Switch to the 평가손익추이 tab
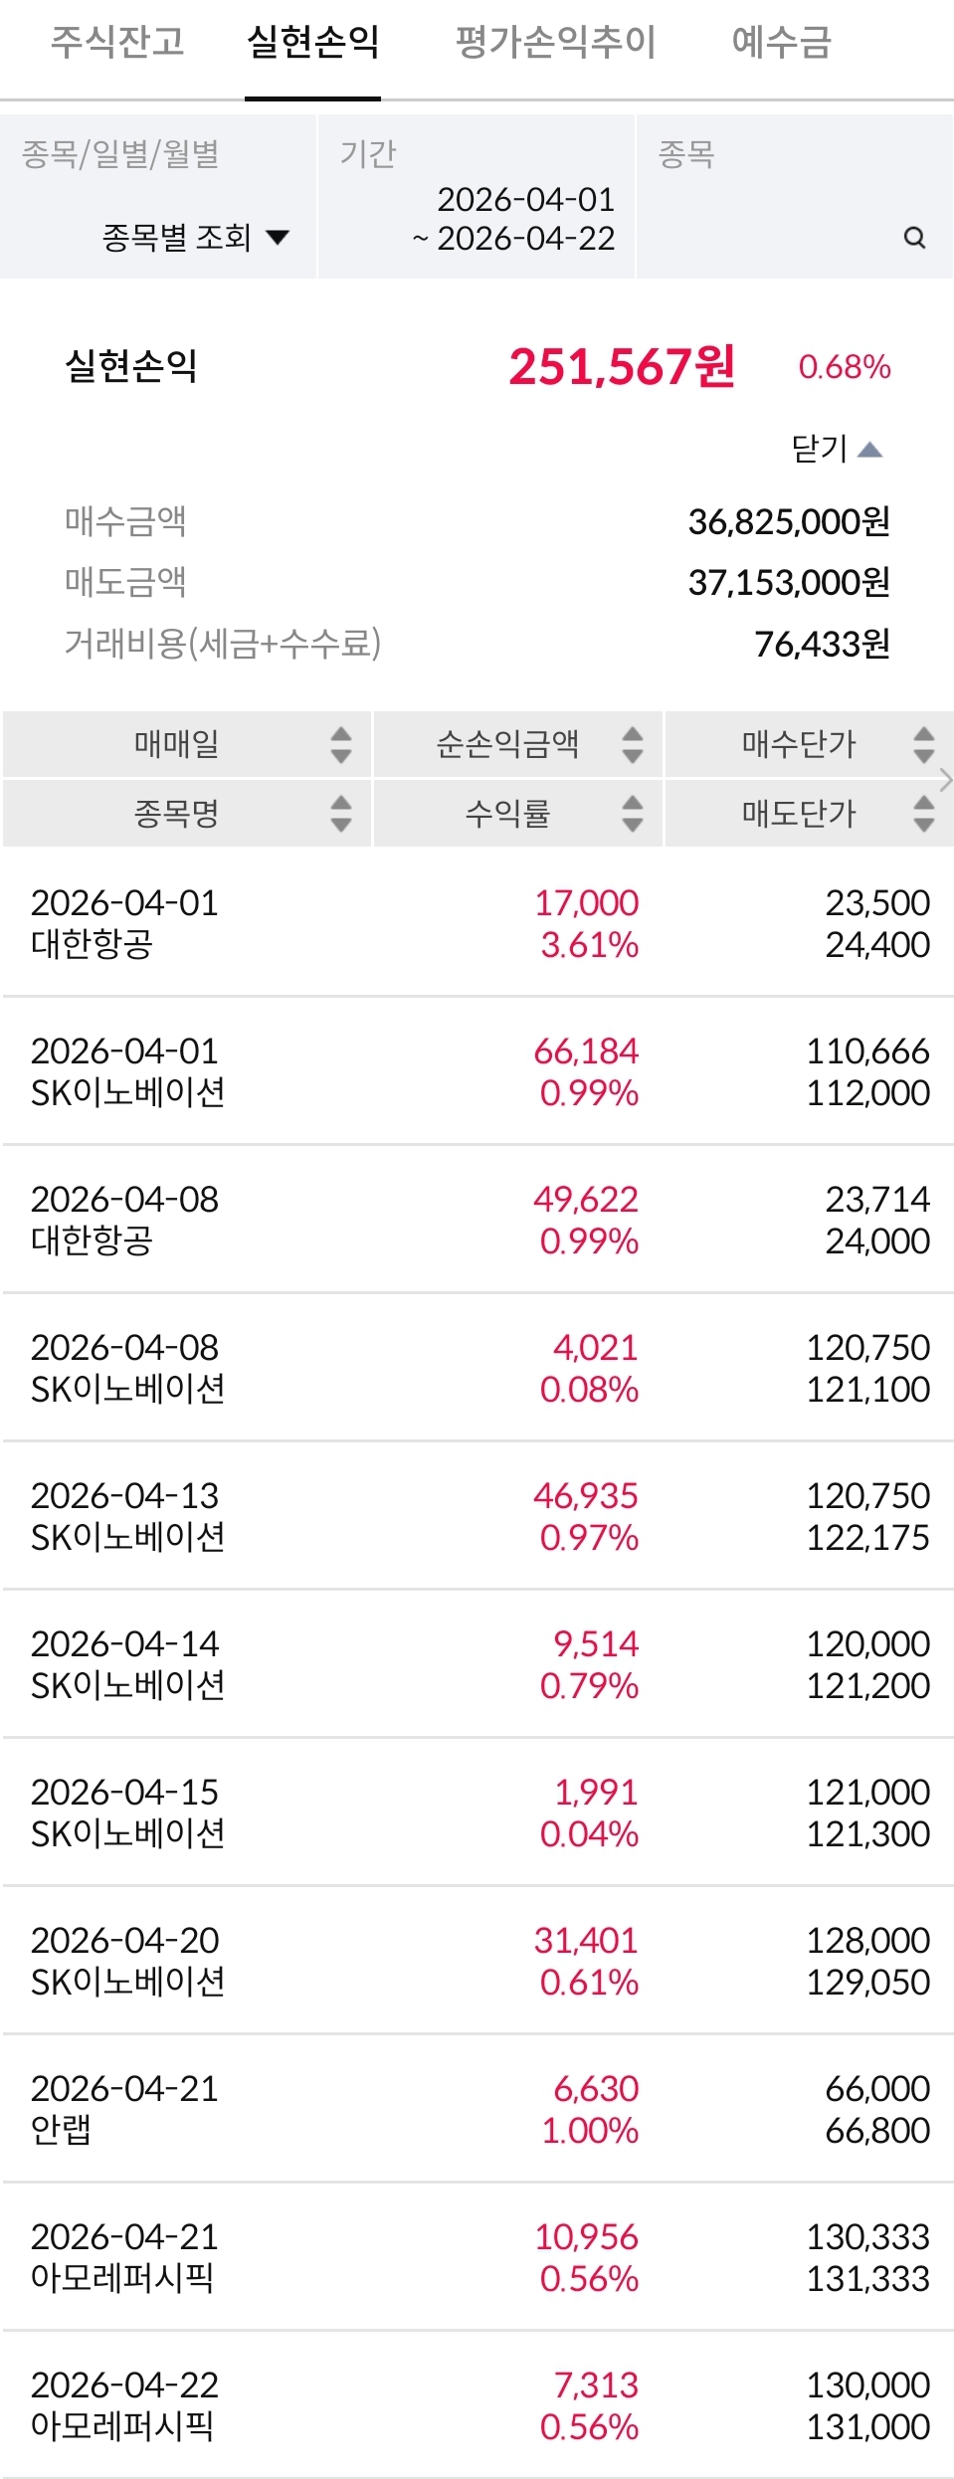The width and height of the screenshot is (954, 2479). pos(555,42)
